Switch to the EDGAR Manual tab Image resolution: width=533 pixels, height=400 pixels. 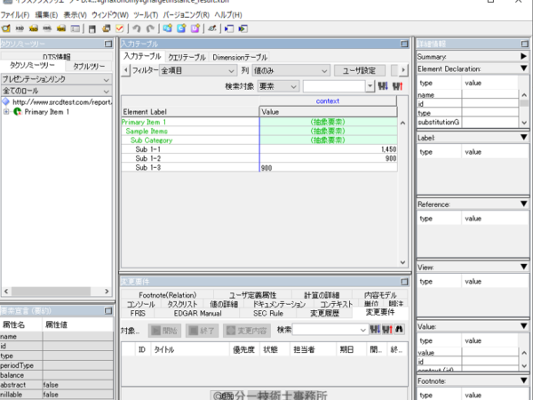coord(197,313)
